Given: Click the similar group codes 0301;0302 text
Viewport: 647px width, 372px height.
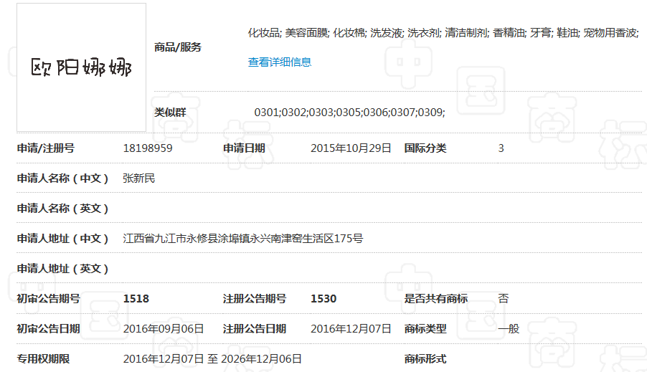Looking at the screenshot, I should click(349, 113).
